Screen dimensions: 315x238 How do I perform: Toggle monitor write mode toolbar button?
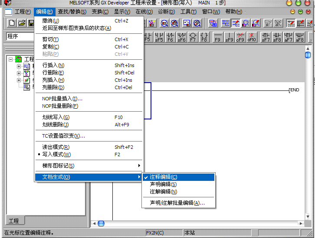pyautogui.click(x=256, y=23)
